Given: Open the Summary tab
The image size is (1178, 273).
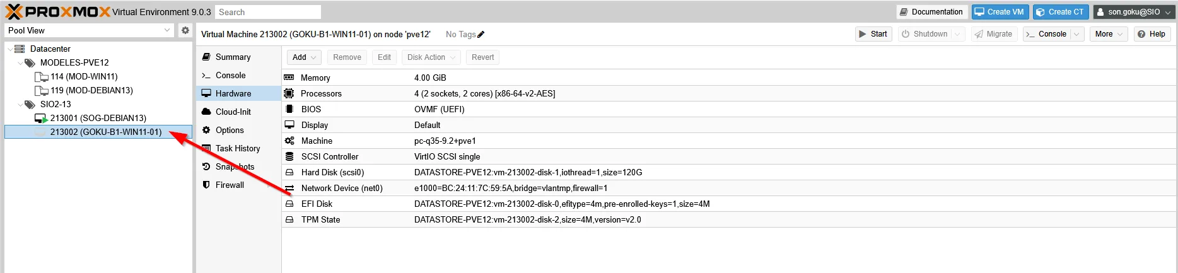Looking at the screenshot, I should [233, 57].
